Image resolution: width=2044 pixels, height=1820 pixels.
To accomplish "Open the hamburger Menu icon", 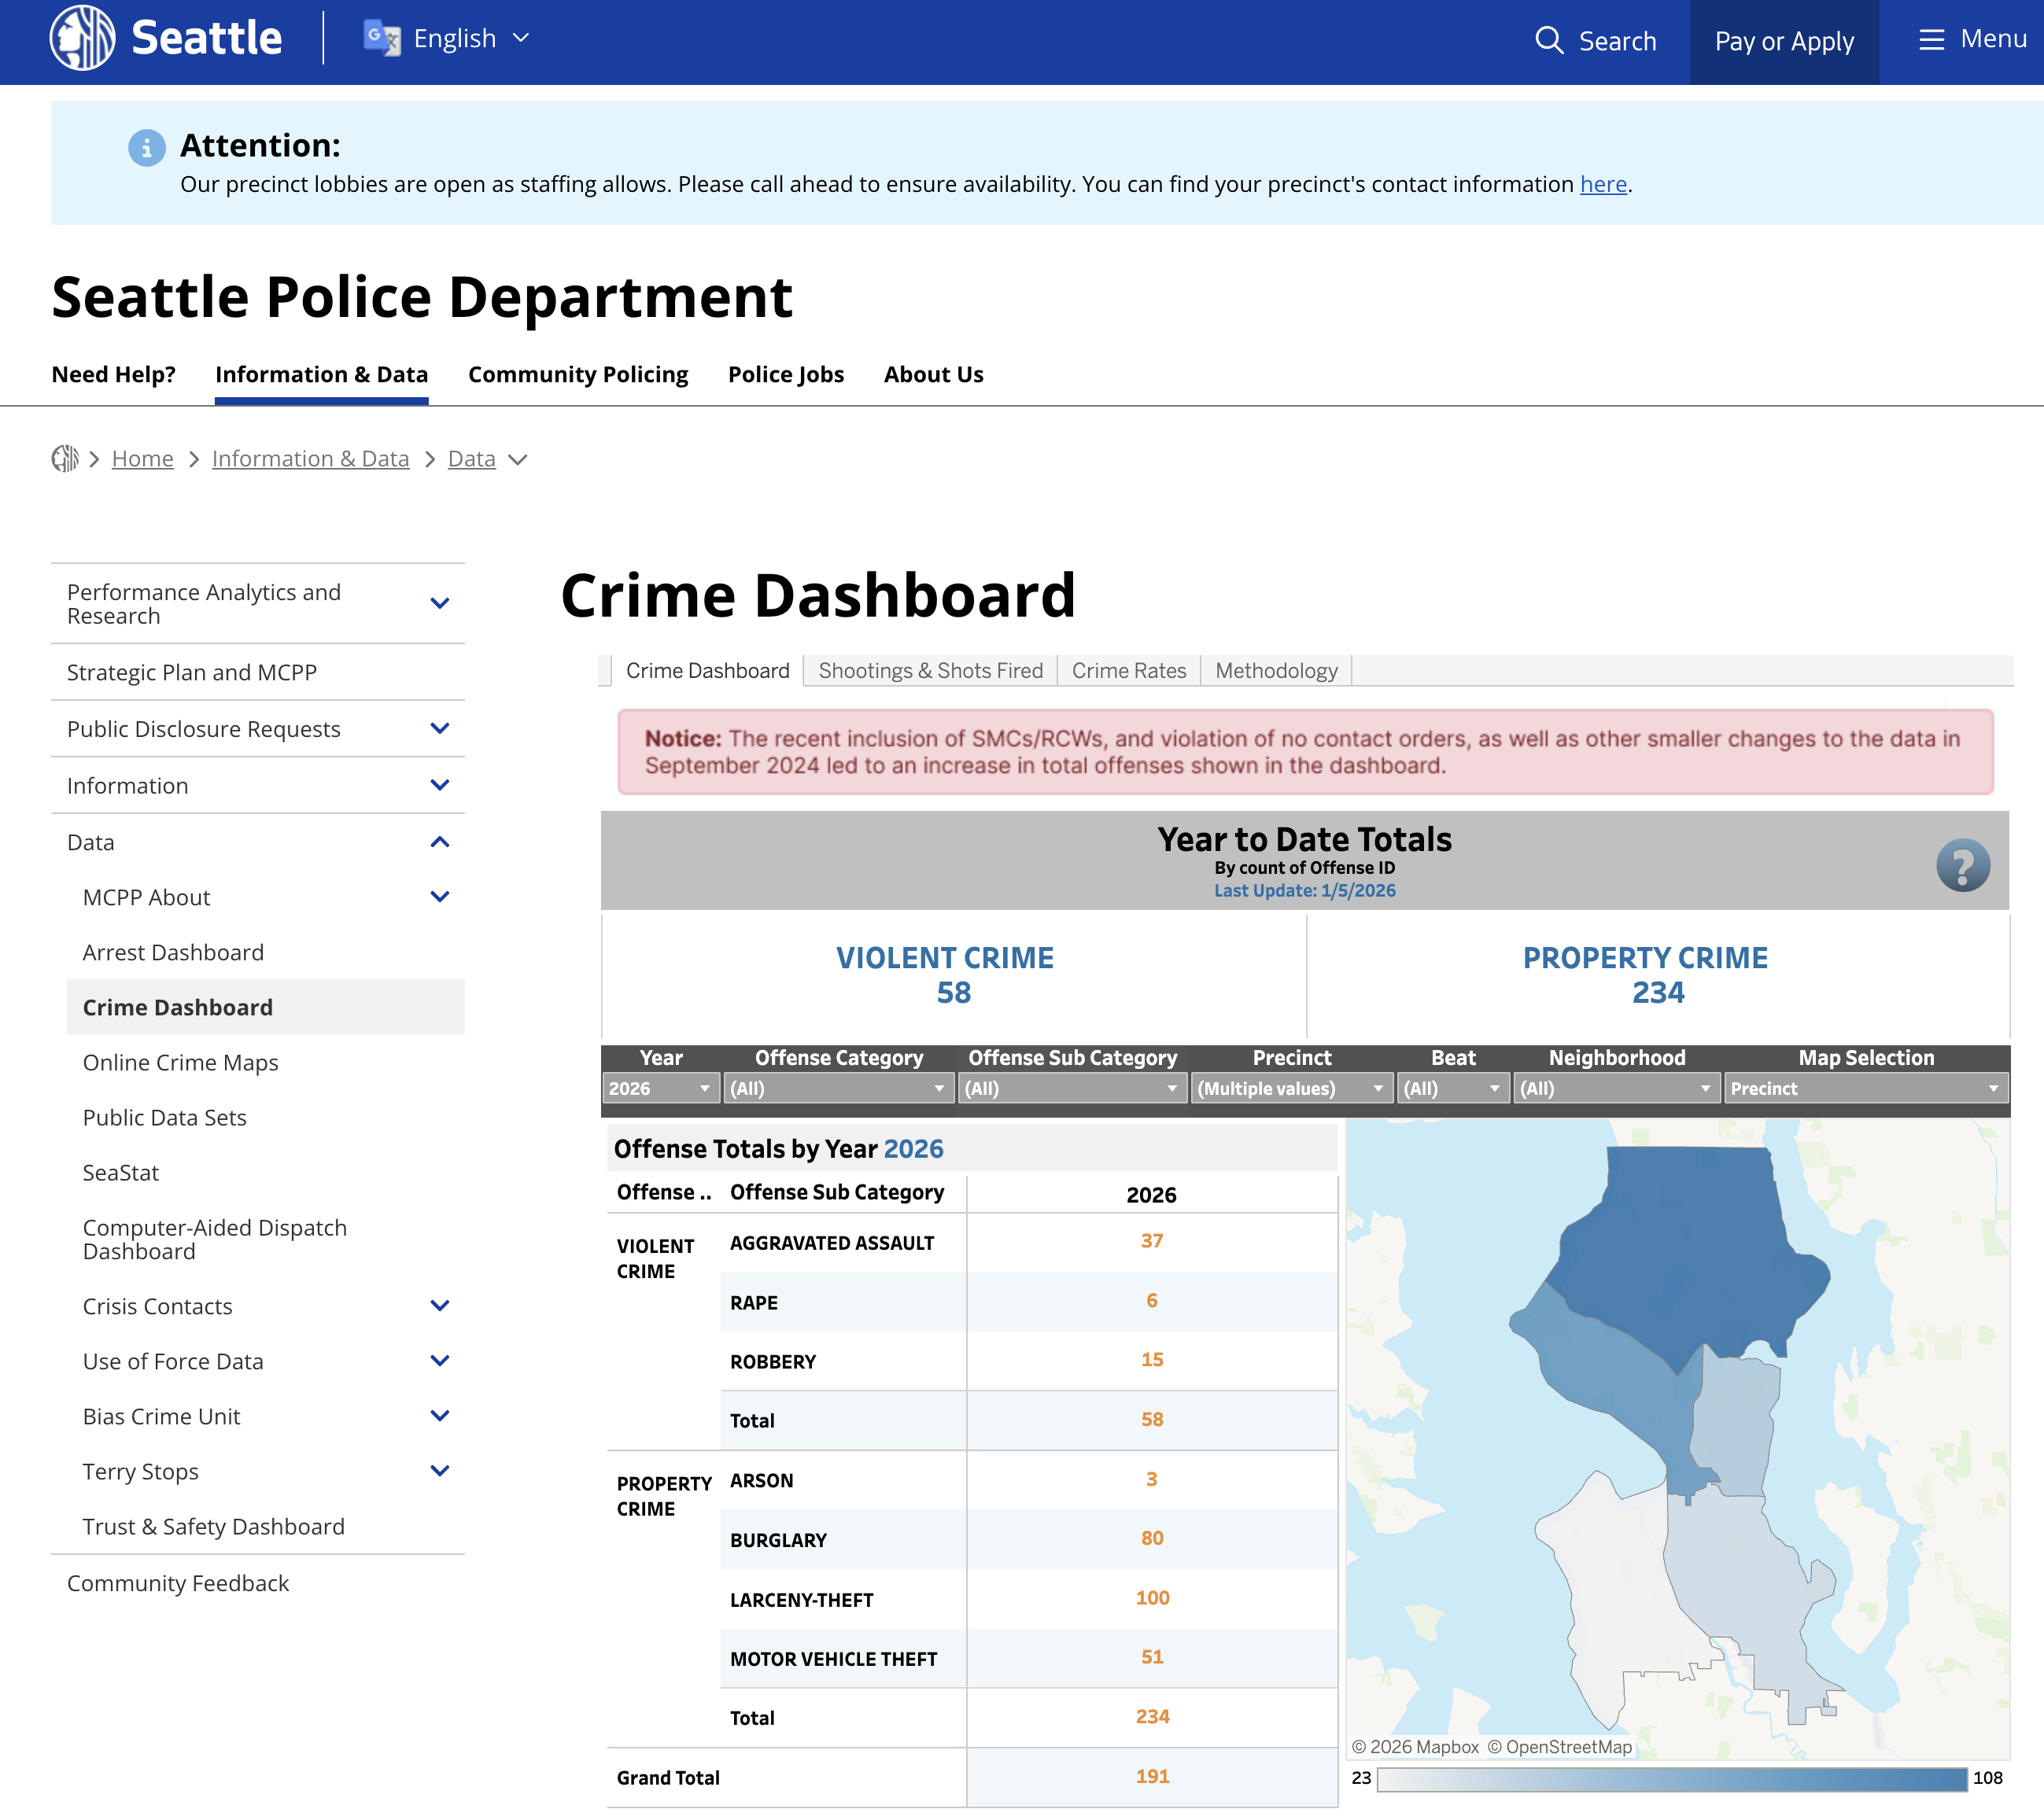I will click(x=1931, y=39).
